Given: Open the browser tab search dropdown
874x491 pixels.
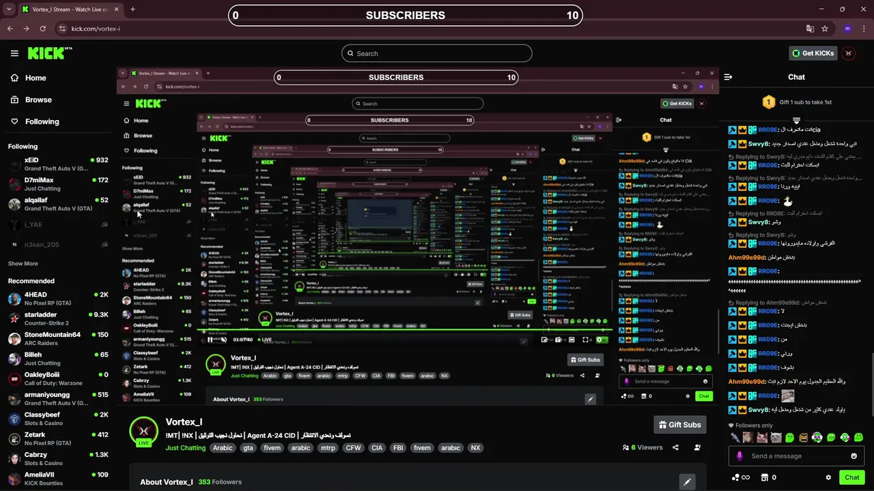Looking at the screenshot, I should coord(9,10).
